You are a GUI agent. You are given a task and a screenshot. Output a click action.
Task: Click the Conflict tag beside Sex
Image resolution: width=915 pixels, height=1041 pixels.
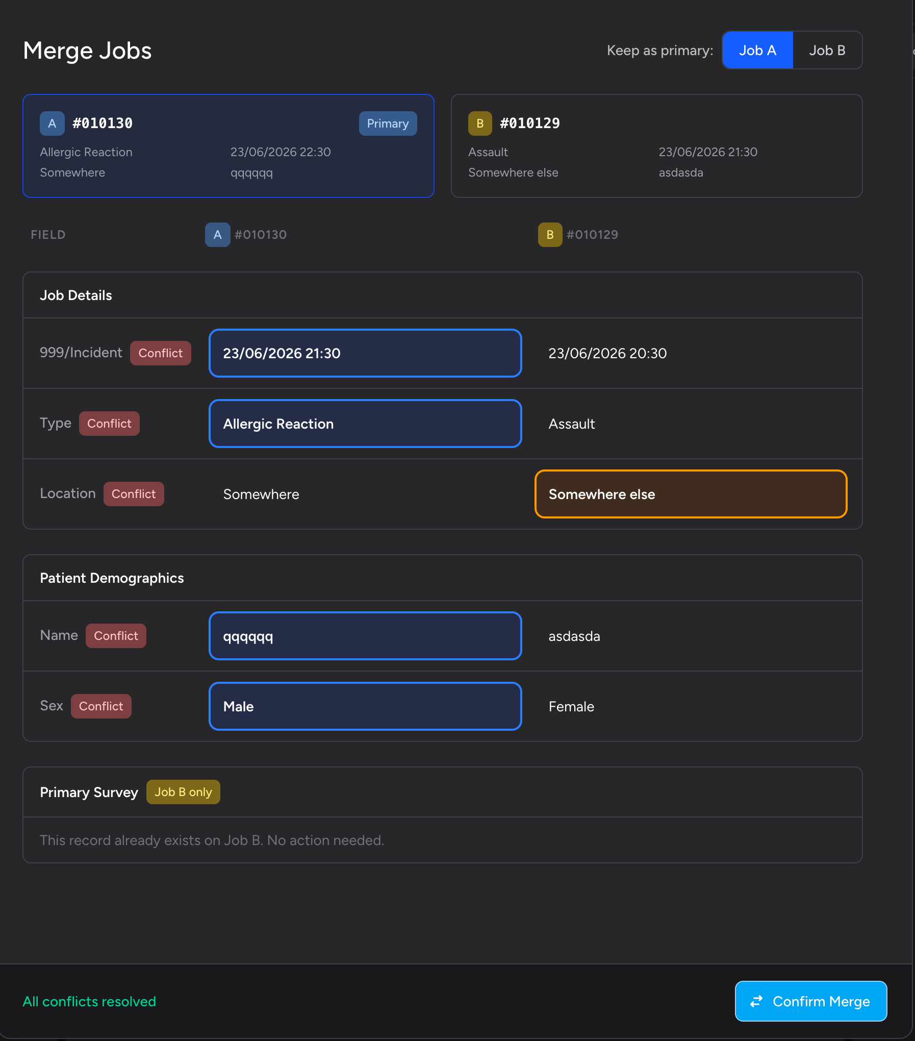pos(101,706)
